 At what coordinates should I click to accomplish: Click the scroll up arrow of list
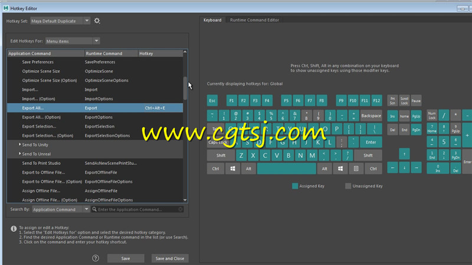185,52
